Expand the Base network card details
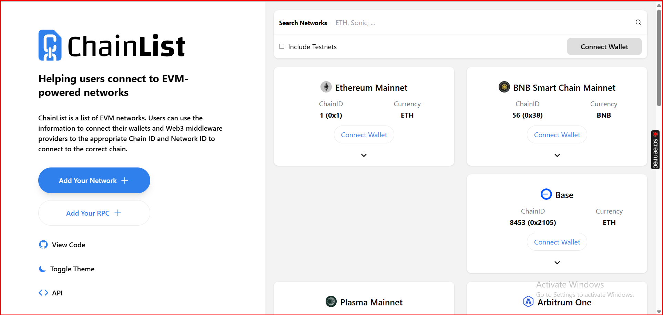Viewport: 663px width, 315px height. click(x=557, y=263)
